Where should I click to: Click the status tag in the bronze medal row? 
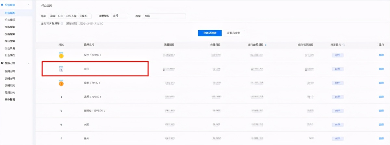coord(338,83)
